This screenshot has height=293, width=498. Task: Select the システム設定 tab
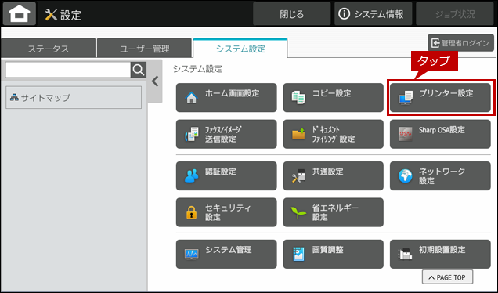(240, 49)
